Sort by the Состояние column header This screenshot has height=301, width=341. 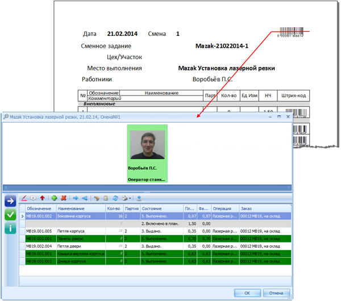pyautogui.click(x=162, y=208)
